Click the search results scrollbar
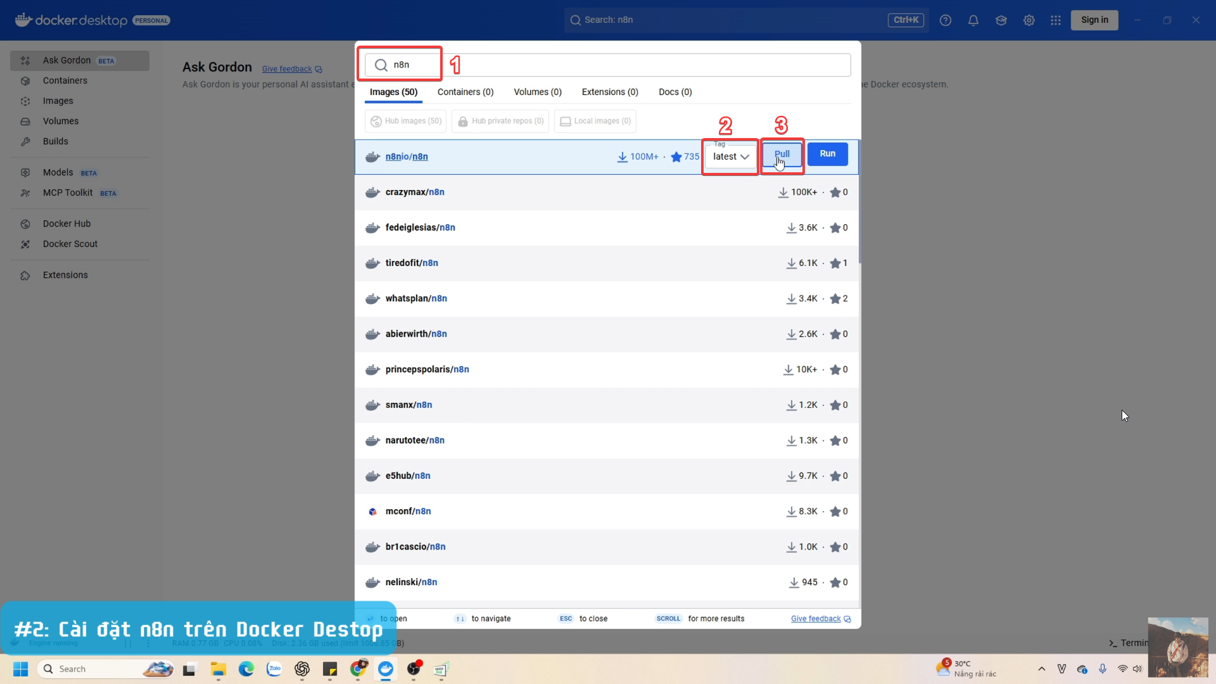Screen dimensions: 1216x684 859,201
